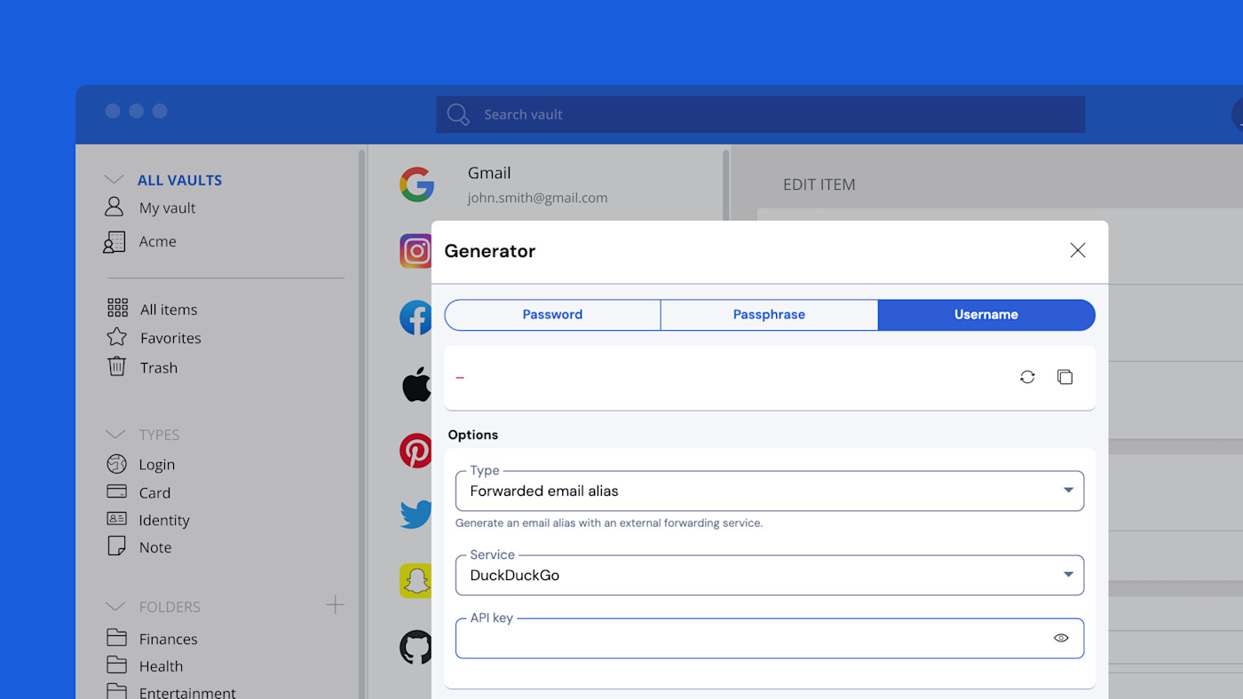Select the Pinterest logo entry
1243x699 pixels.
[x=416, y=451]
